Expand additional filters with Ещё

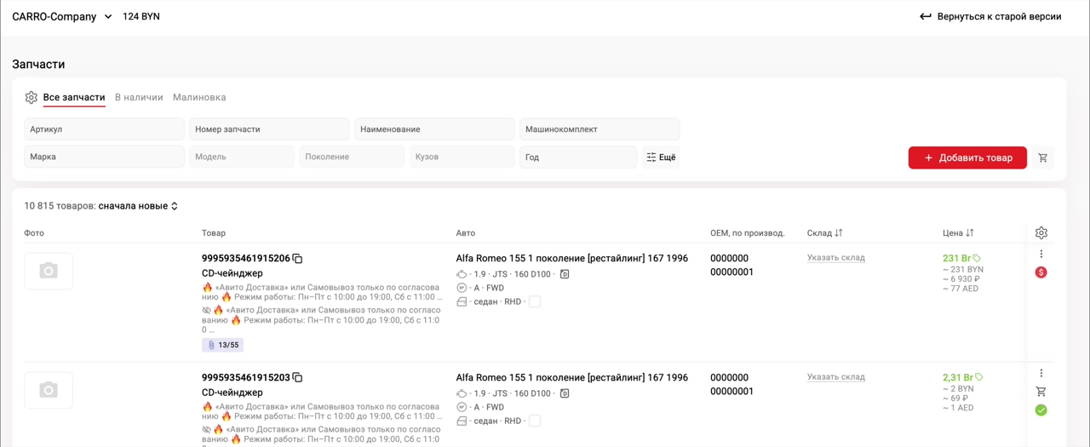[661, 158]
